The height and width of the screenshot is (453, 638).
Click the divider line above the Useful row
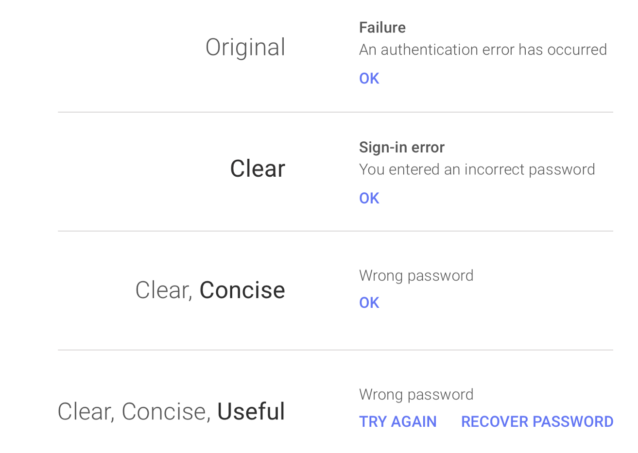(335, 350)
